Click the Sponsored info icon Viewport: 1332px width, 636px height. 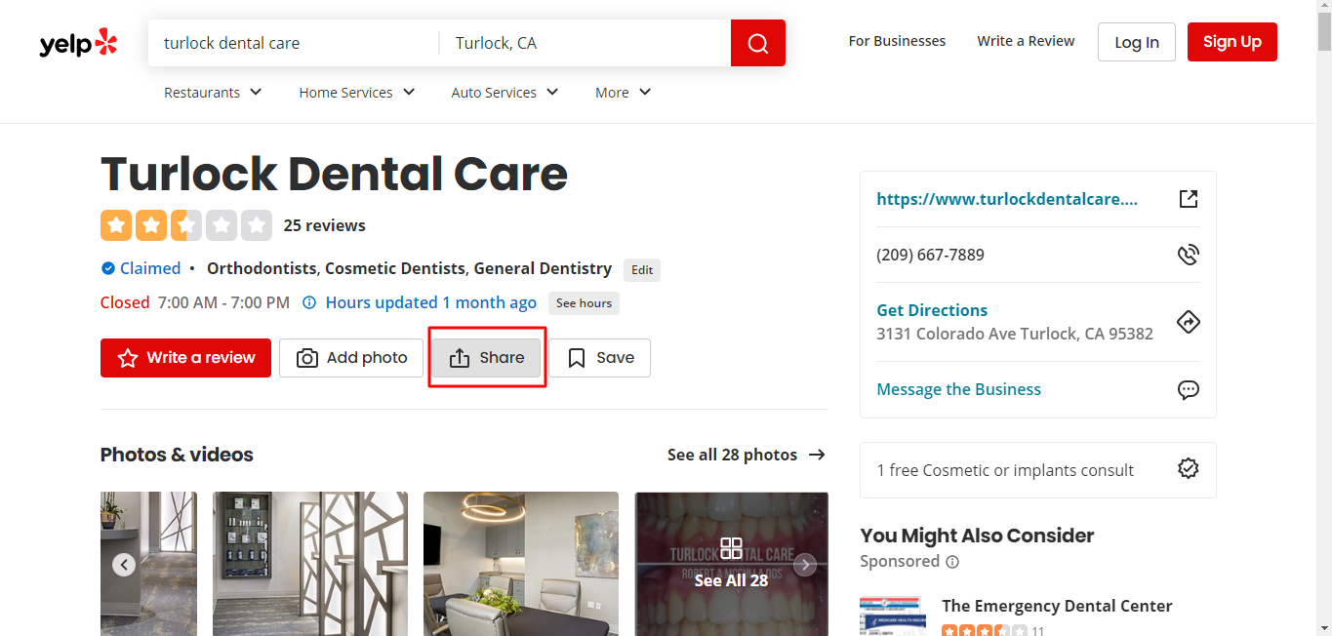point(952,562)
